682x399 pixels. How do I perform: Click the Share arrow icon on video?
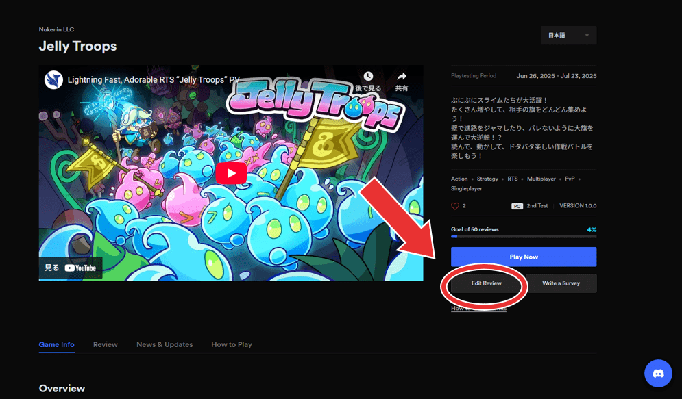(x=402, y=77)
